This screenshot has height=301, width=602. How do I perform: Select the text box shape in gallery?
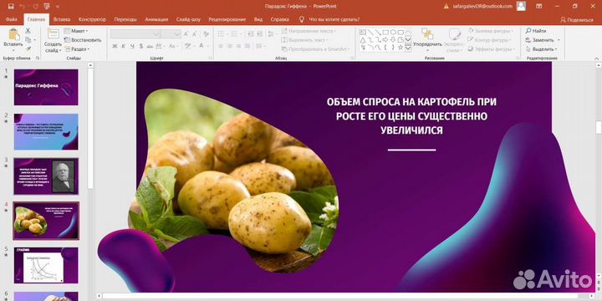362,33
